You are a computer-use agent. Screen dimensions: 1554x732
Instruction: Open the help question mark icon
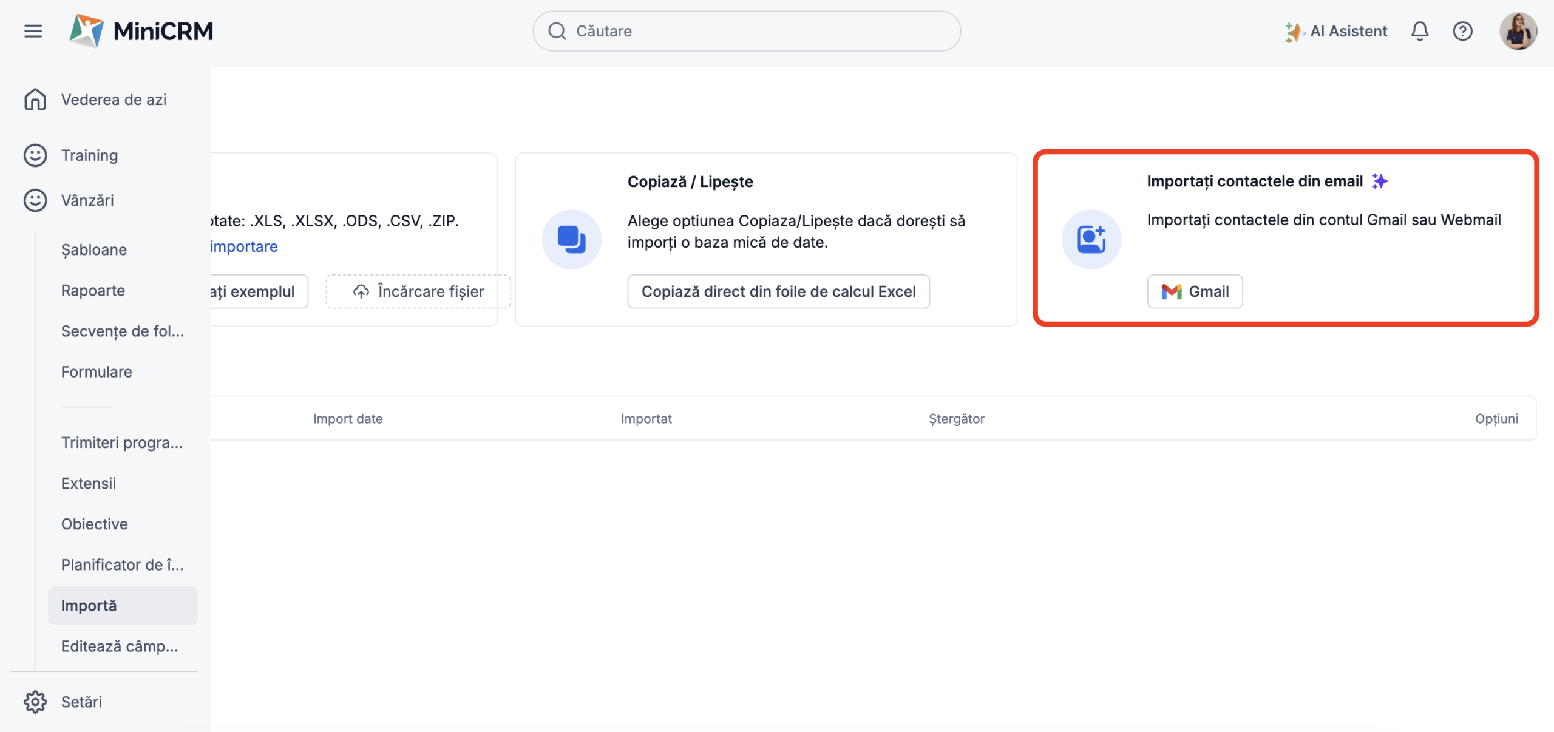click(x=1462, y=31)
